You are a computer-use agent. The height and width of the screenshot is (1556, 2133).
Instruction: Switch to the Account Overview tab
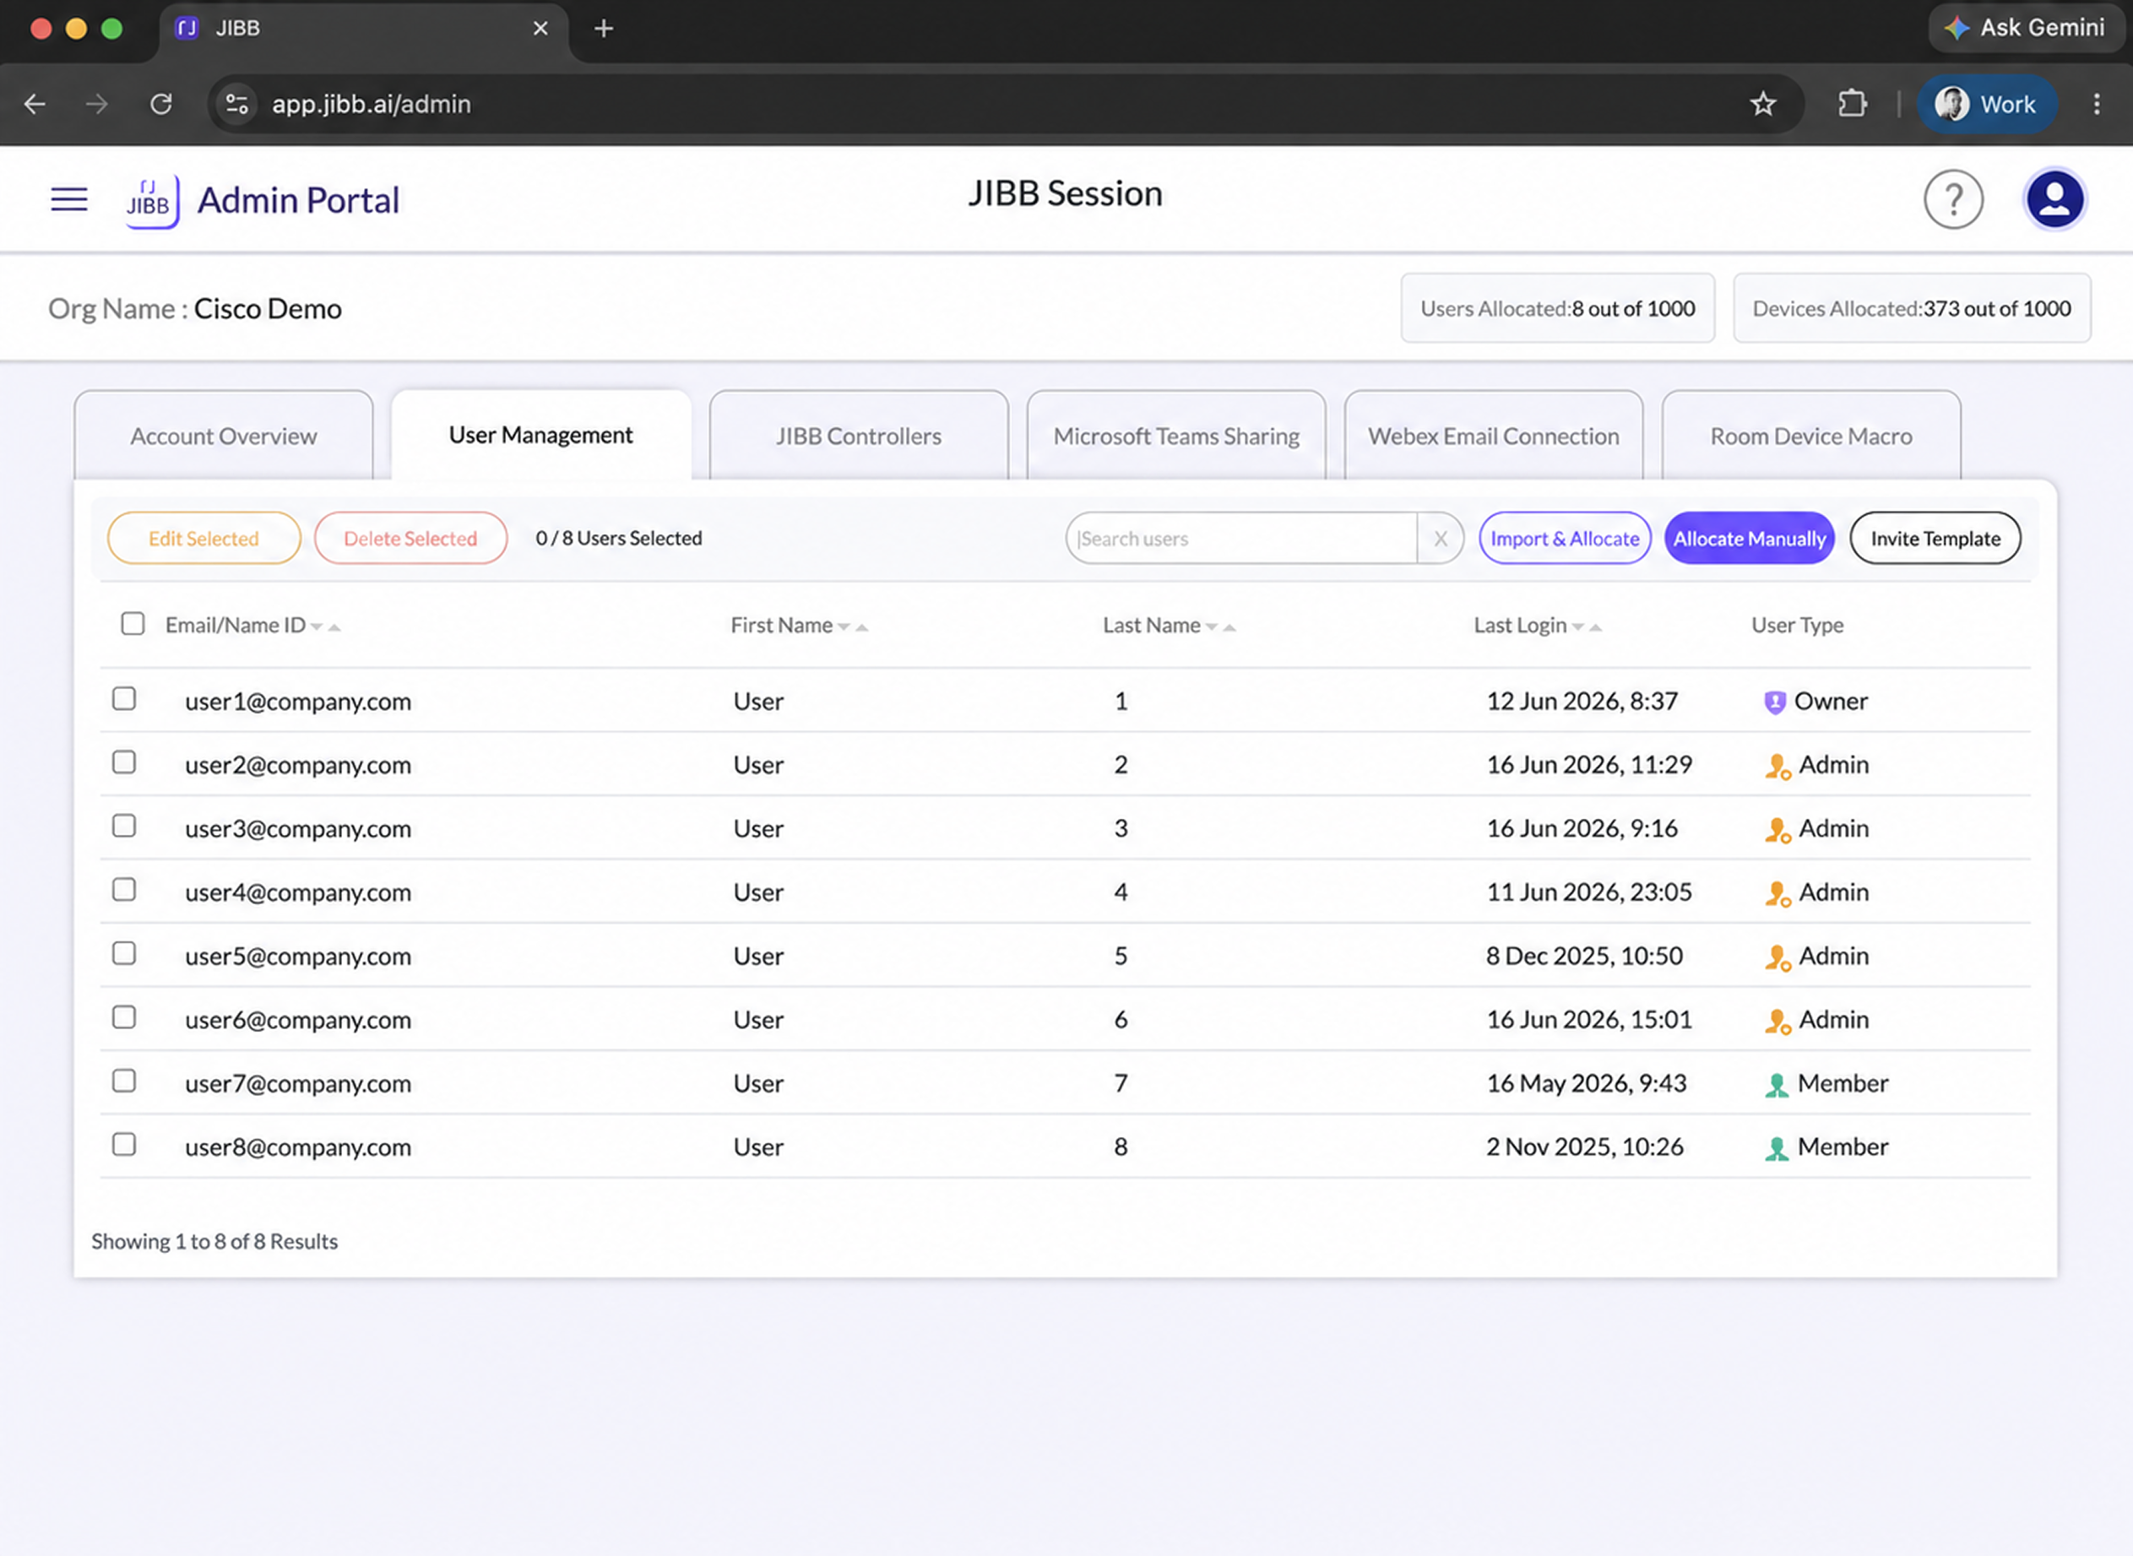coord(223,436)
